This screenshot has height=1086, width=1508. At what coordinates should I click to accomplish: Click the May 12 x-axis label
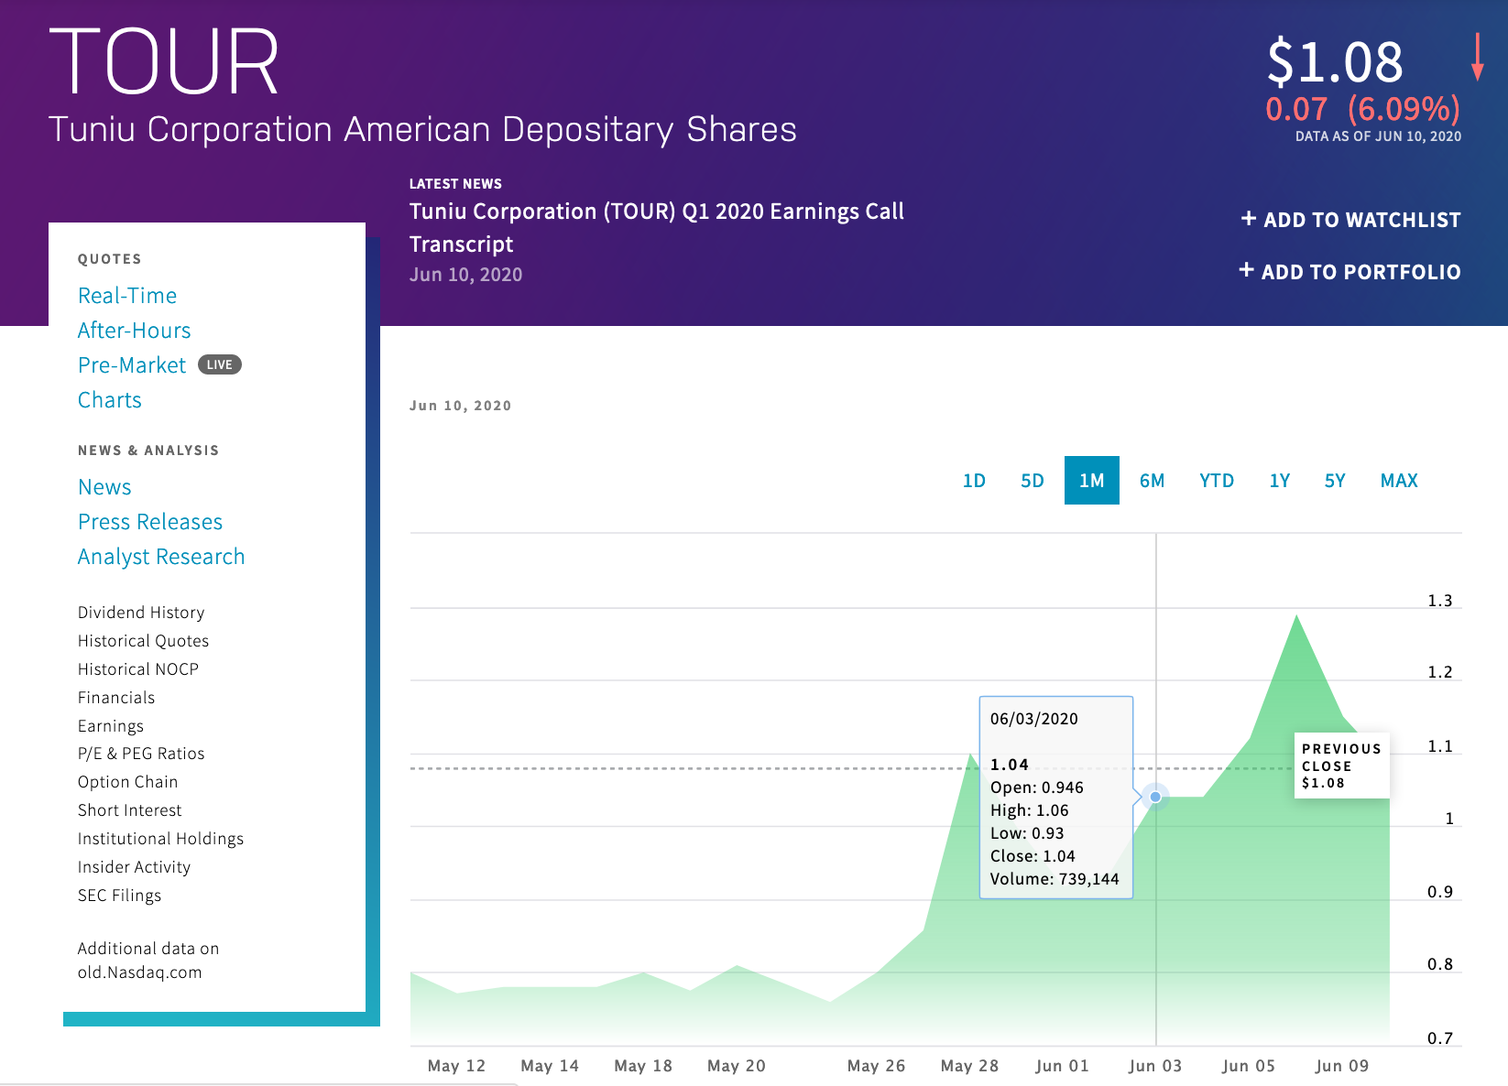coord(456,1066)
